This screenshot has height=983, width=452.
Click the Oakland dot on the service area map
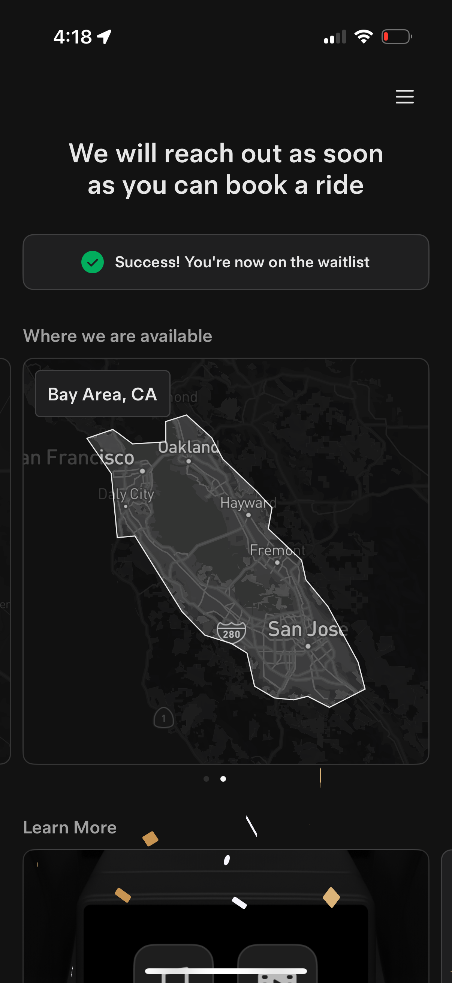(x=188, y=461)
